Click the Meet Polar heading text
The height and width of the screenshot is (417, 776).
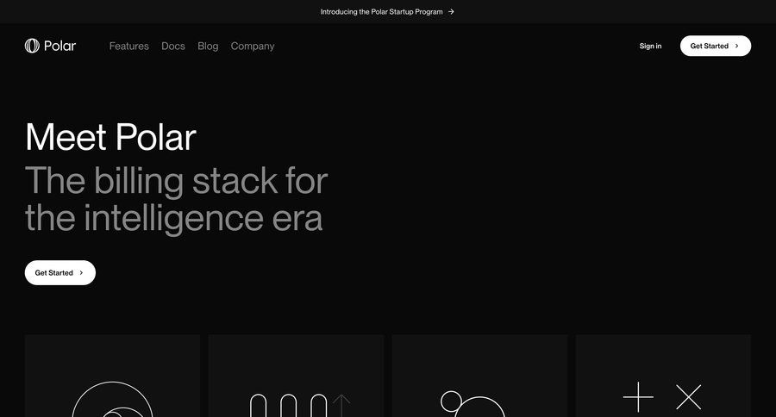coord(111,137)
